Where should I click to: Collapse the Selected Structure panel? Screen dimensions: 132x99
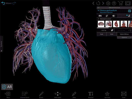[98, 8]
